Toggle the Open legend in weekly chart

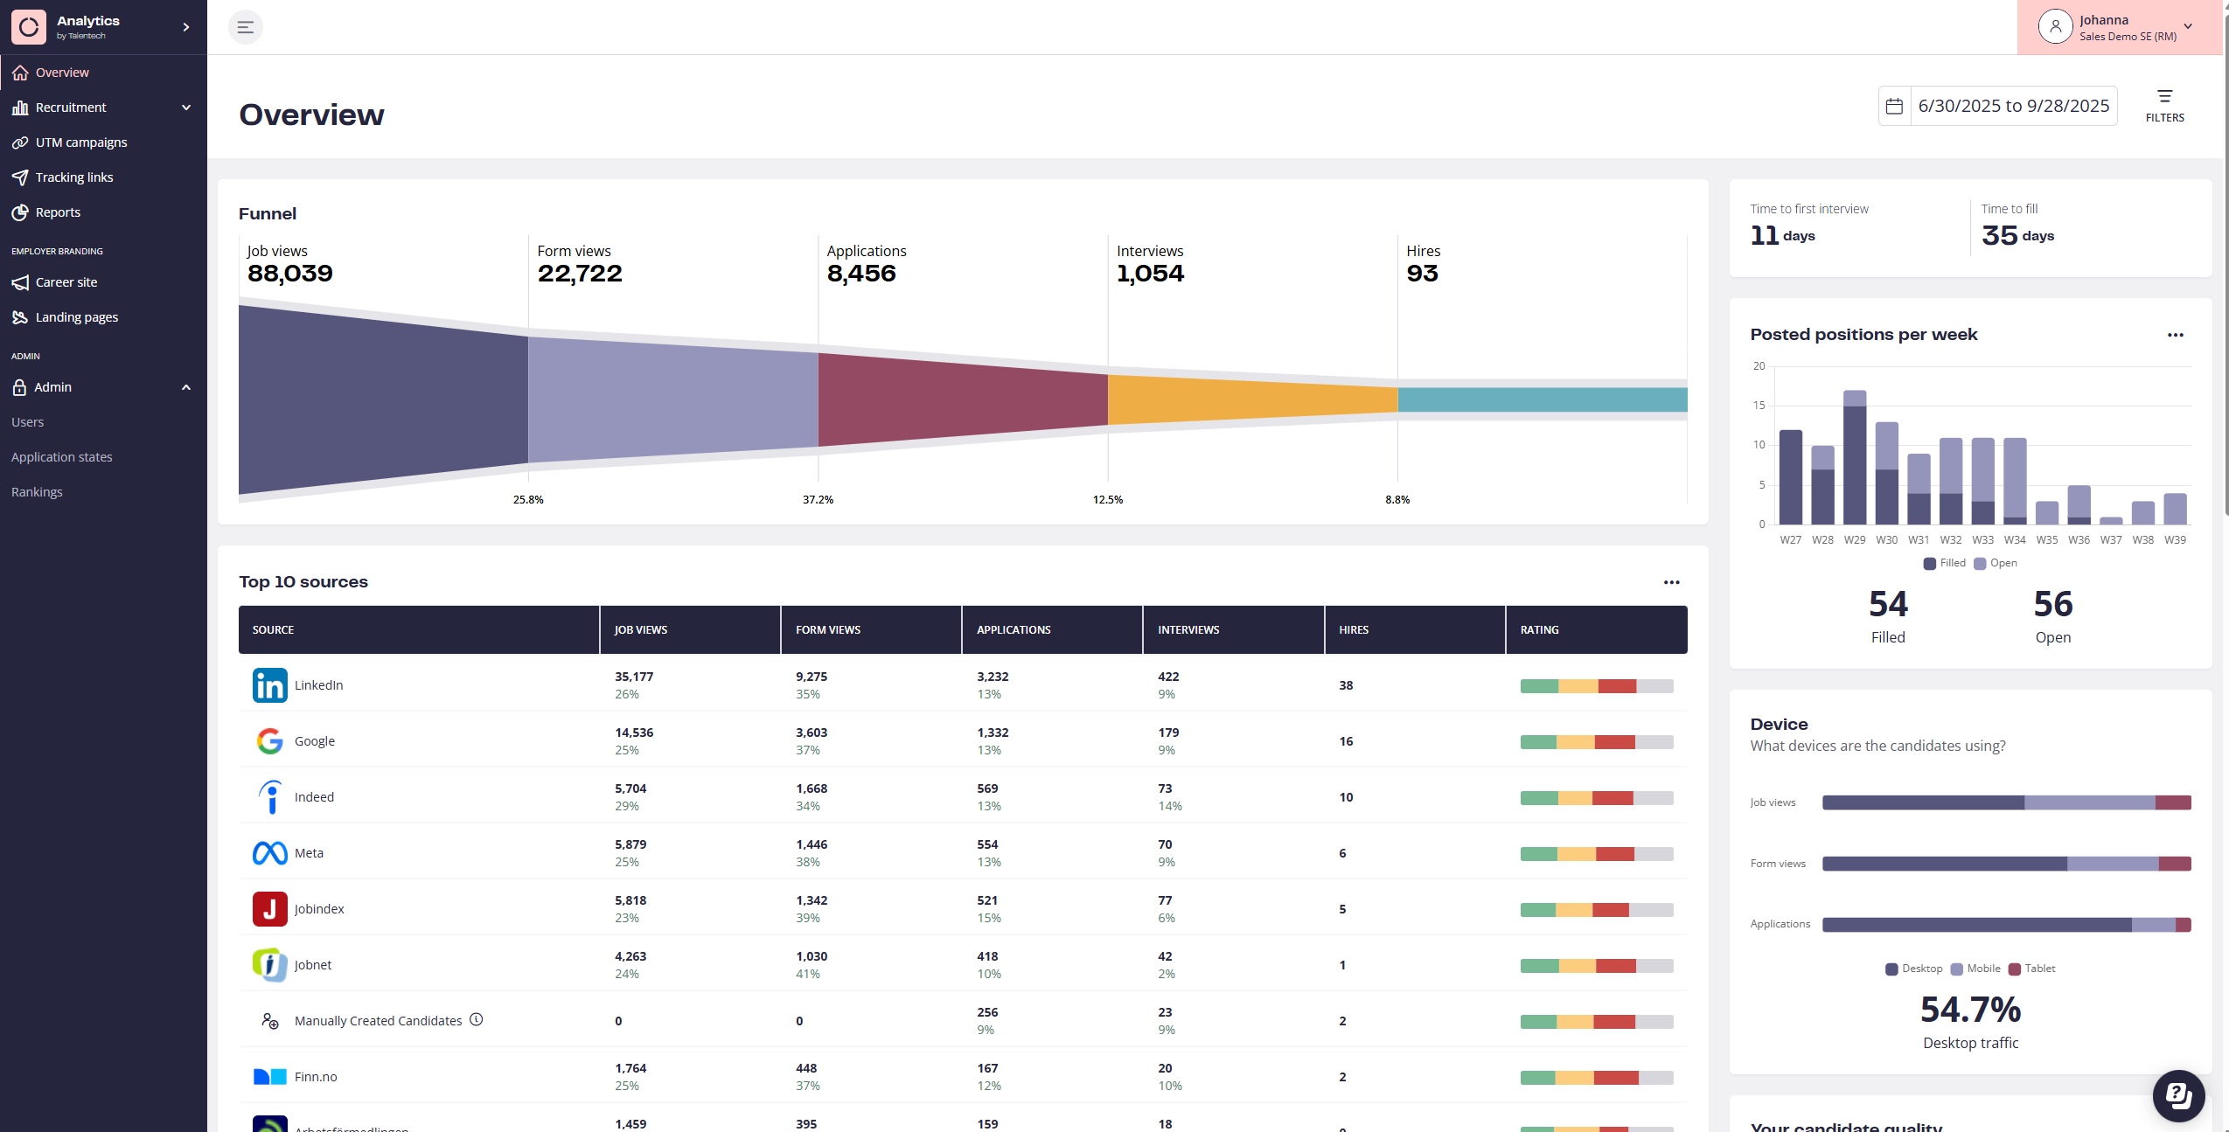pos(1996,563)
